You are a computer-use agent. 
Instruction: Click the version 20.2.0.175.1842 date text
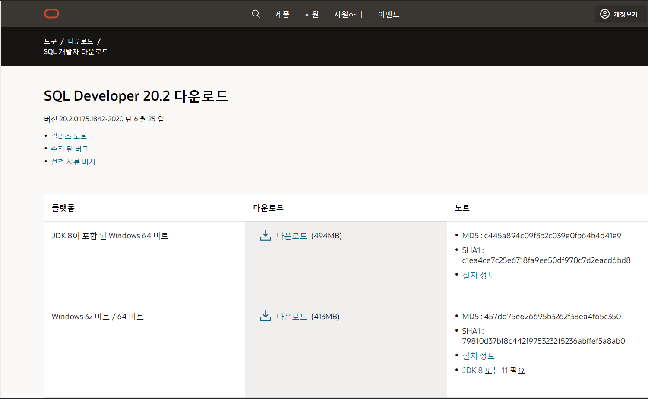coord(104,119)
